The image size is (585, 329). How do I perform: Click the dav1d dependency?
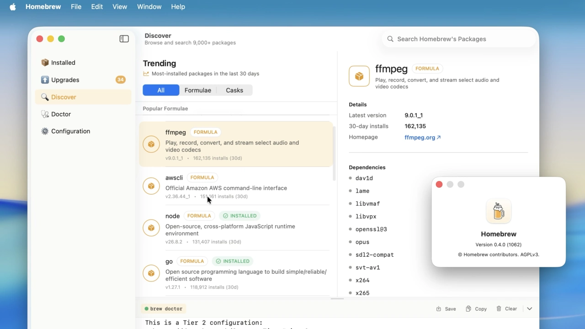pos(364,178)
